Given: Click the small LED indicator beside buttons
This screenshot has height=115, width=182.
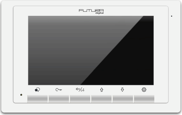Looking at the screenshot, I should (x=21, y=95).
